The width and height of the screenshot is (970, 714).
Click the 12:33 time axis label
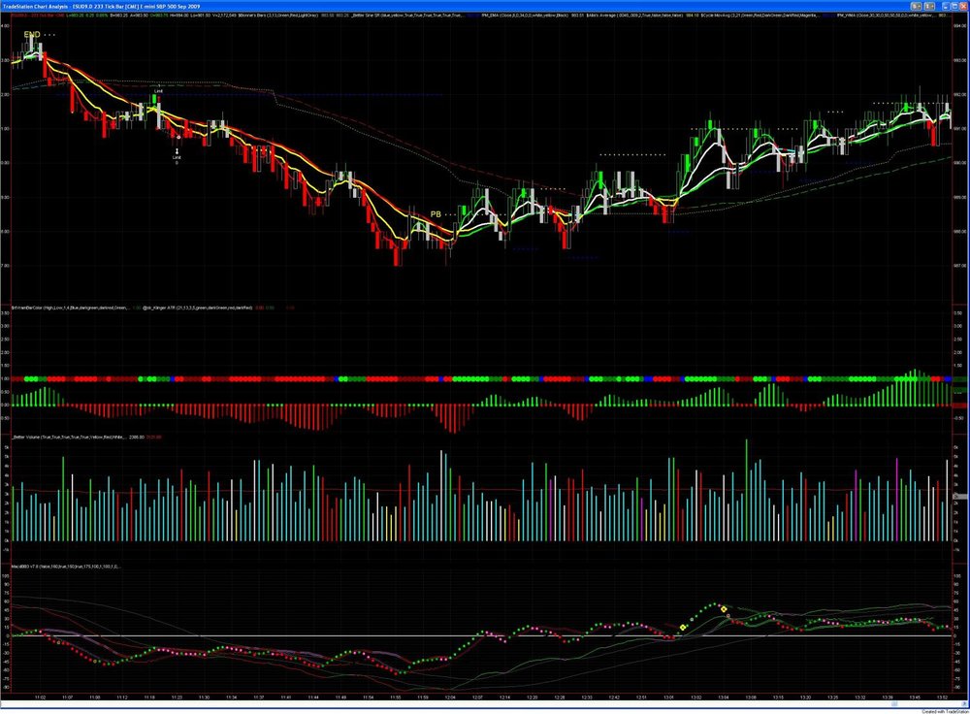click(x=587, y=697)
